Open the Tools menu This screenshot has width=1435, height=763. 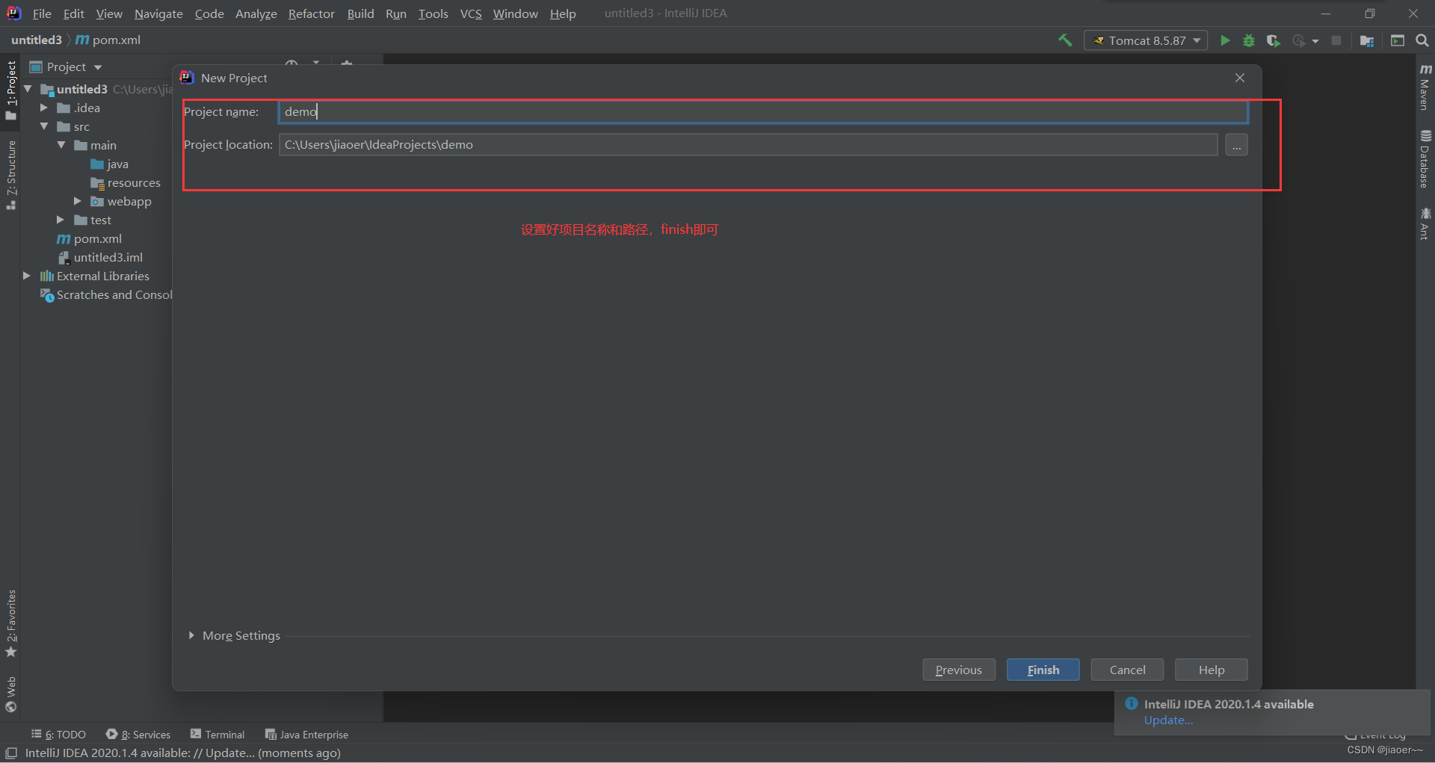pos(433,13)
